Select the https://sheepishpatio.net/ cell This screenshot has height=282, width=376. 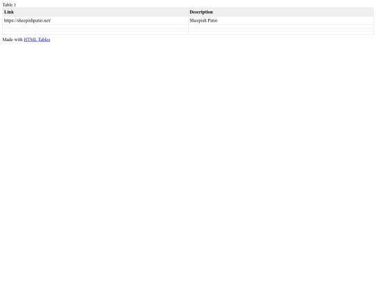click(x=95, y=21)
